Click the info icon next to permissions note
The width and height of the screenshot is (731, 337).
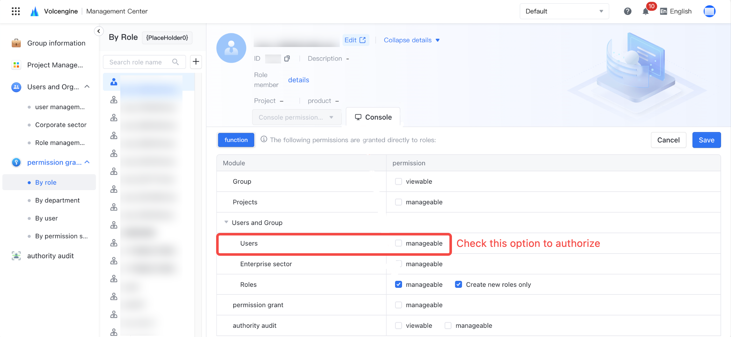[x=264, y=139]
